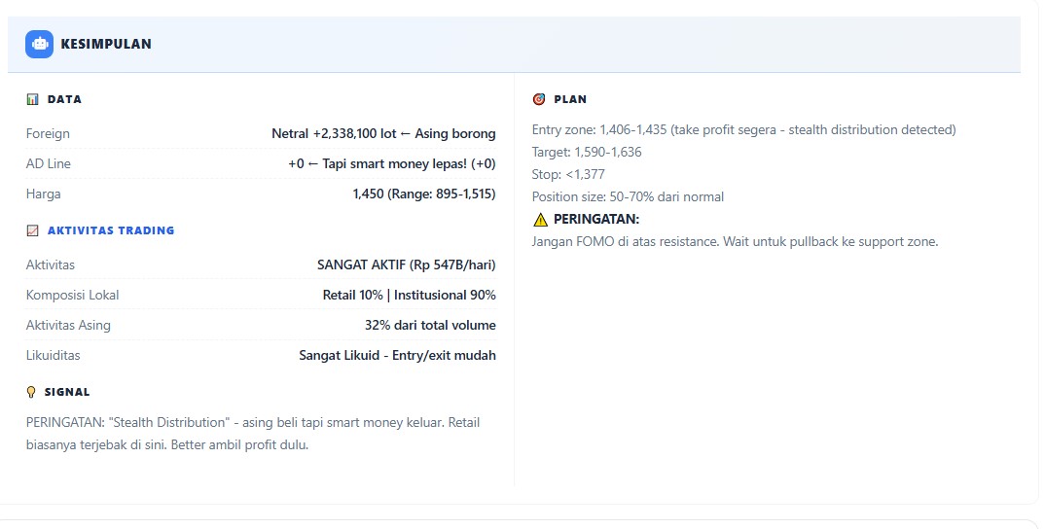The width and height of the screenshot is (1045, 529).
Task: Click the Foreign row label
Action: (x=48, y=133)
